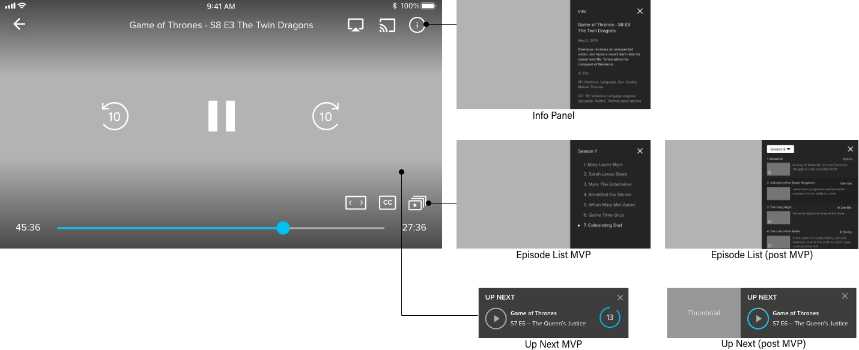Click the Wi-Fi status icon
This screenshot has width=859, height=350.
pos(22,6)
